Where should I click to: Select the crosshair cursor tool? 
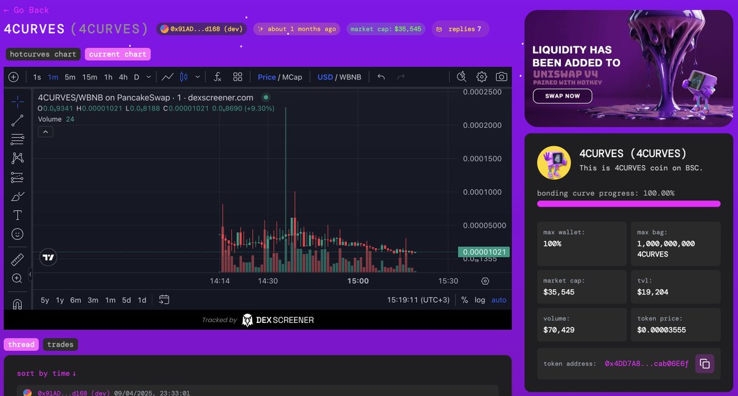tap(17, 101)
